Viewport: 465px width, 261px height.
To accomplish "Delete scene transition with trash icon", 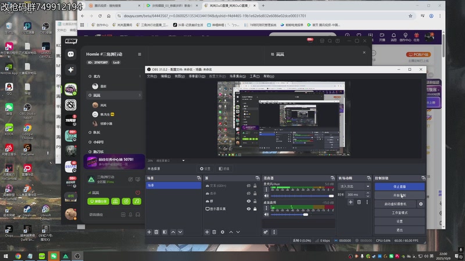I will click(x=359, y=202).
